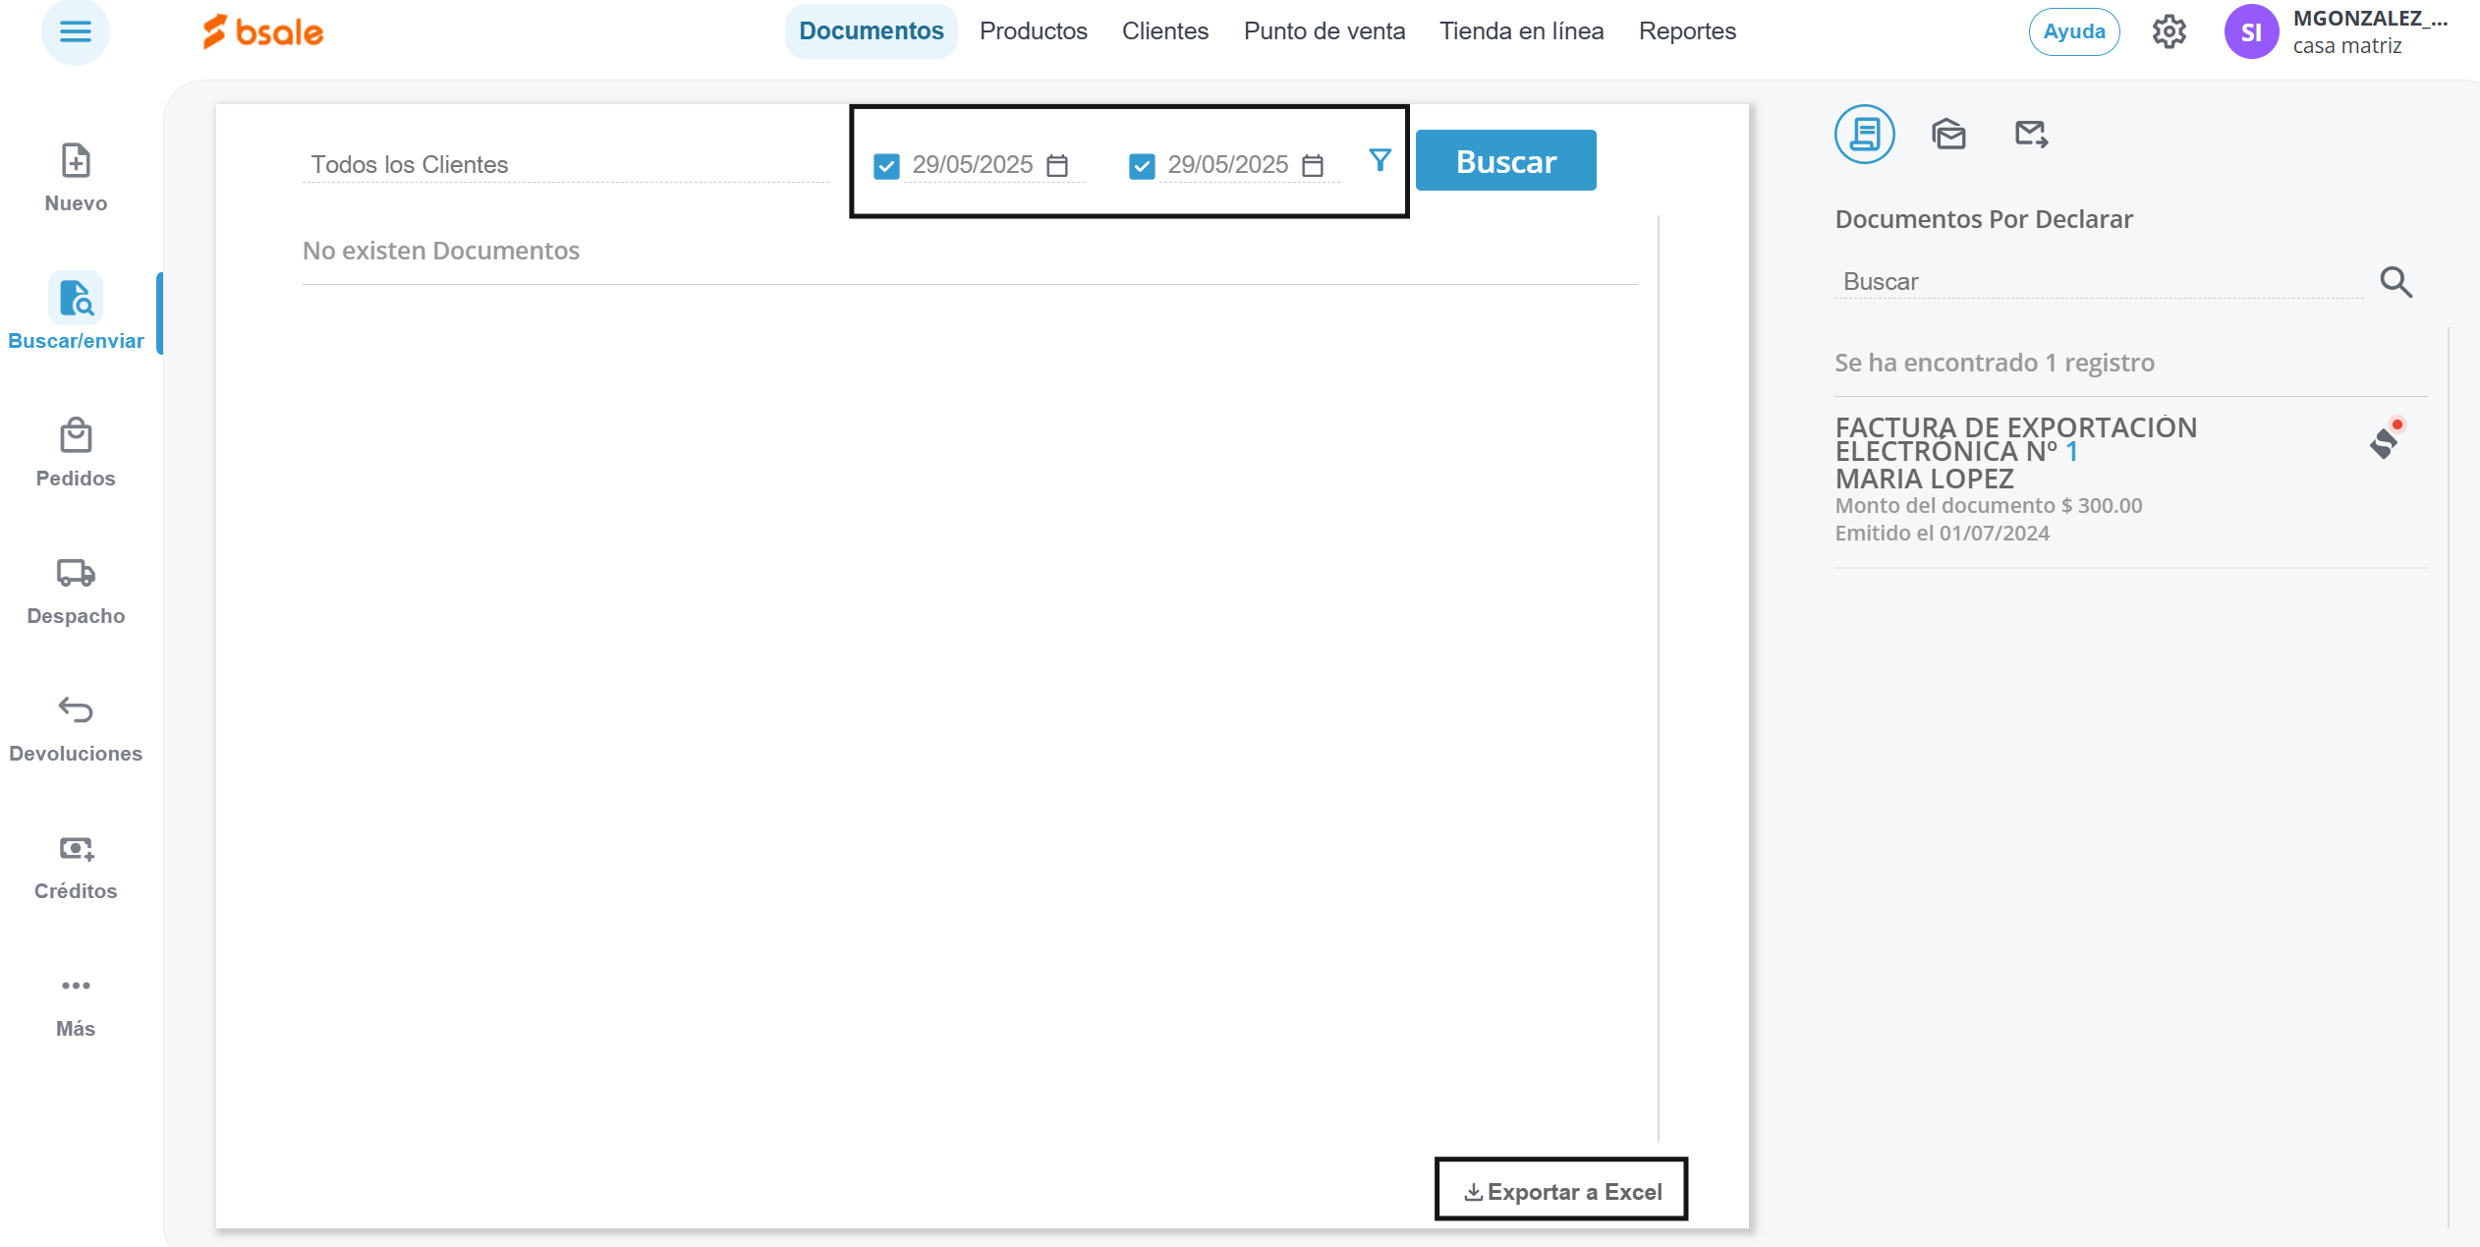
Task: Open the start date calendar picker
Action: click(x=1057, y=165)
